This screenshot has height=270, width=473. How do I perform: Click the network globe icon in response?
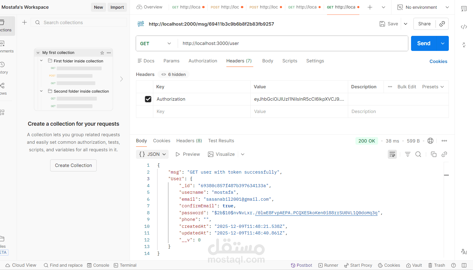pyautogui.click(x=430, y=141)
